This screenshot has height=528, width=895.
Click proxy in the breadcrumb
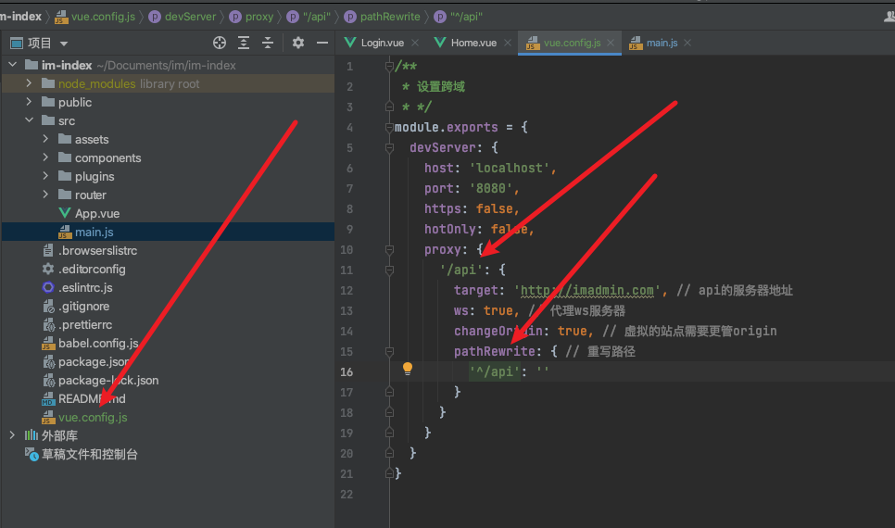pos(259,17)
